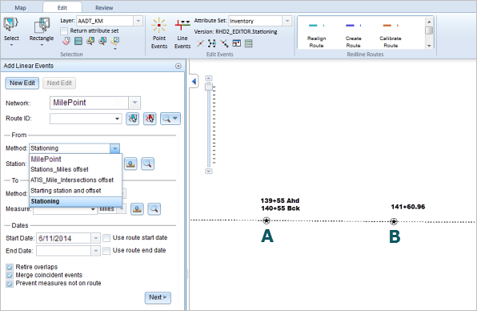Open the Start Date calendar dropdown
Viewport: 477px width, 311px height.
[95, 238]
